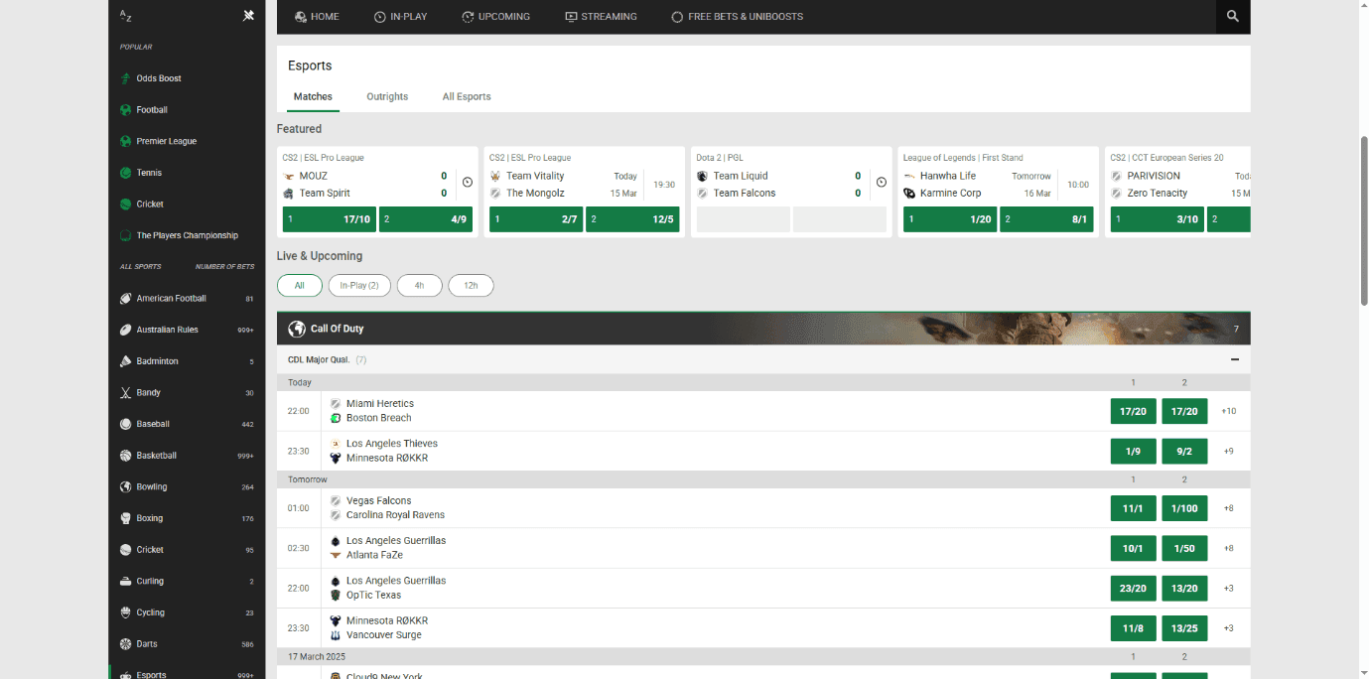The image size is (1369, 679).
Task: Select the 4h time filter
Action: coord(419,285)
